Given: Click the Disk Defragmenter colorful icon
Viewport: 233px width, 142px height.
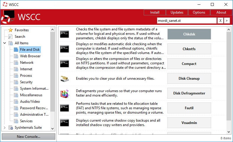Looking at the screenshot, I should [x=65, y=94].
